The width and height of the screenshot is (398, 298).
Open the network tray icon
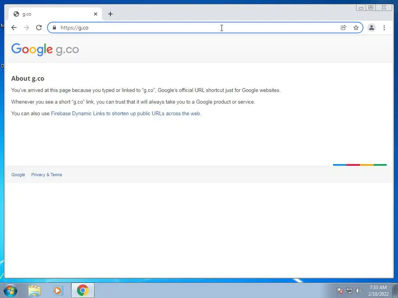coord(349,291)
